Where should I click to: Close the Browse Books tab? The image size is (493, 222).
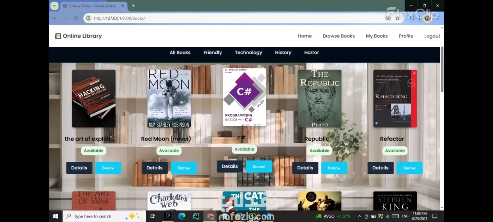123,6
